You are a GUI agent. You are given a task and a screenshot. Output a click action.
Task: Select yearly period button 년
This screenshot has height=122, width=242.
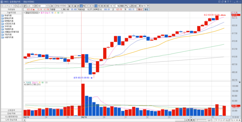tap(78, 6)
